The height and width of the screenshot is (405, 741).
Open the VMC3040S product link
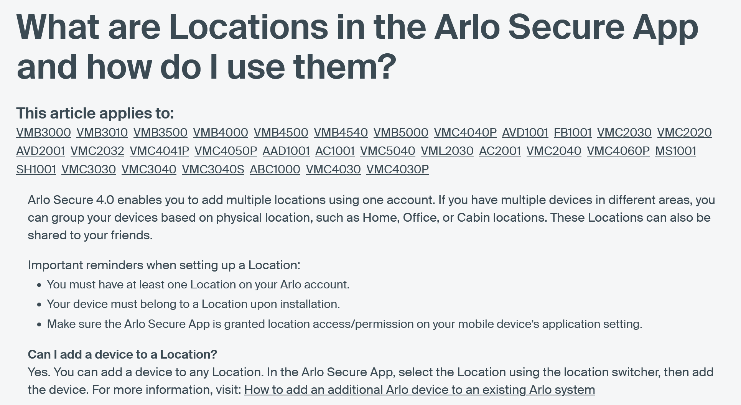[213, 170]
